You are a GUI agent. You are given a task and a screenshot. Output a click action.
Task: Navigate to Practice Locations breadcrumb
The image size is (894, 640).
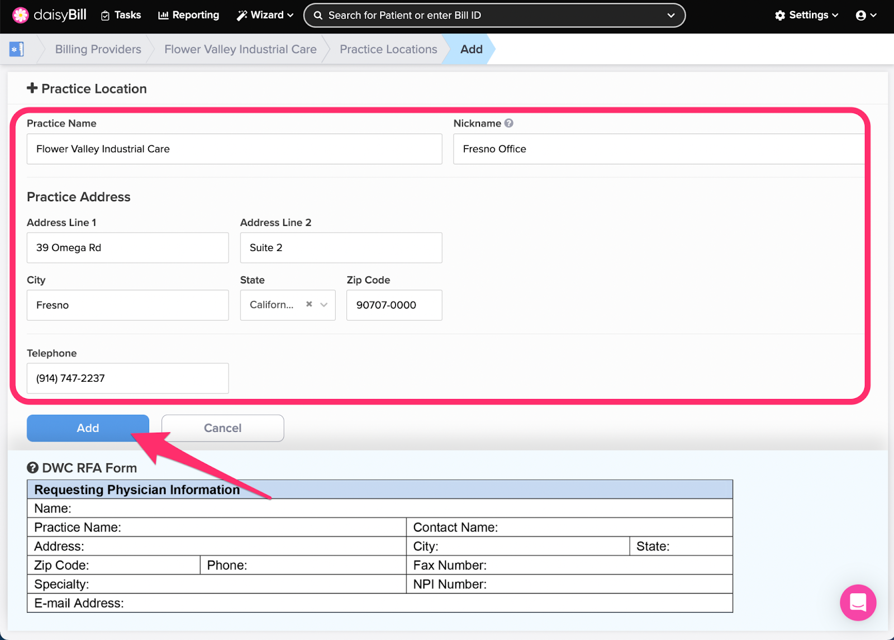[388, 49]
